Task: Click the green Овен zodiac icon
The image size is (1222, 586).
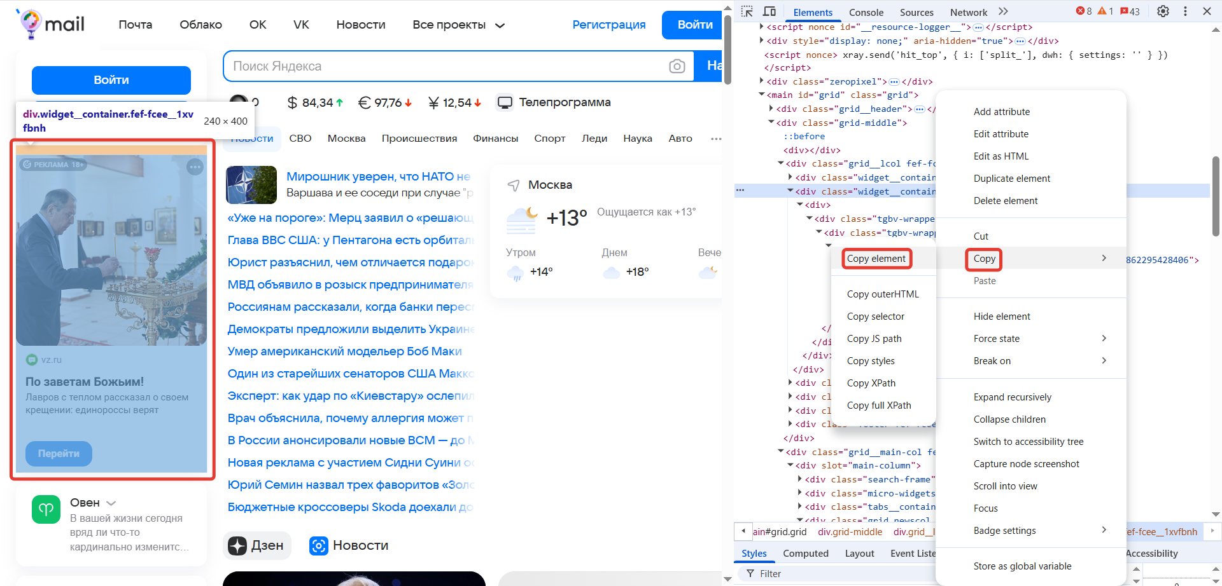Action: tap(46, 509)
